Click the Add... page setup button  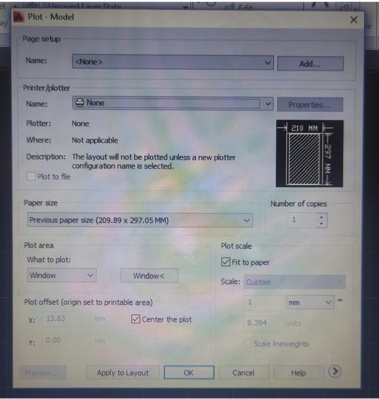click(x=310, y=64)
